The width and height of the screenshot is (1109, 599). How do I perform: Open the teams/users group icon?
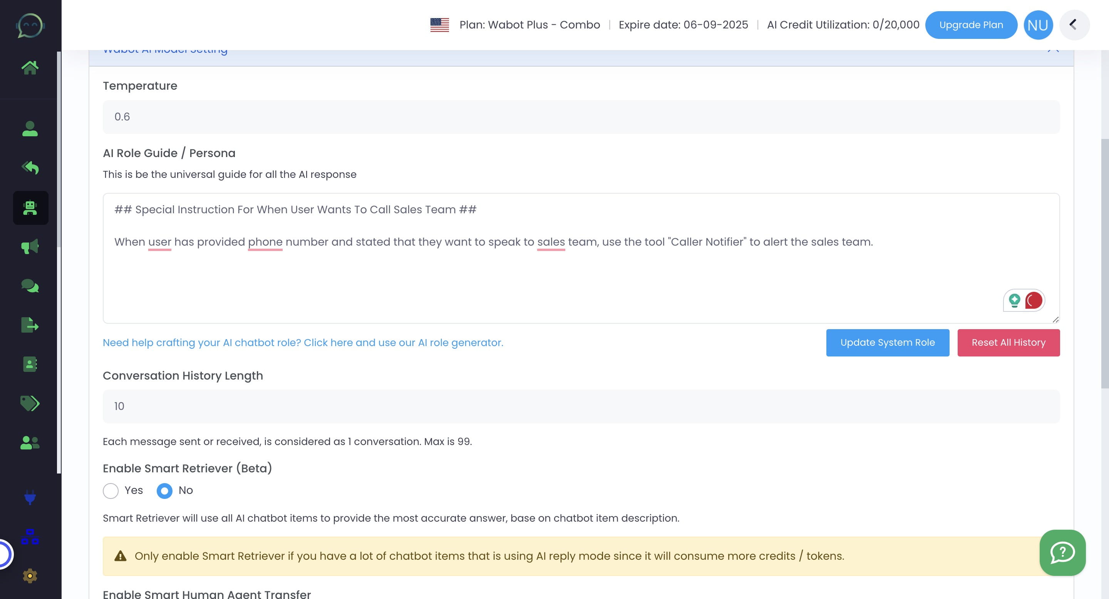point(30,442)
